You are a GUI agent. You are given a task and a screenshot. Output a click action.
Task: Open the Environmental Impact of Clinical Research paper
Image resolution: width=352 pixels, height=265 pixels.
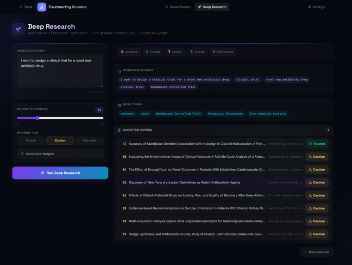coord(223,157)
